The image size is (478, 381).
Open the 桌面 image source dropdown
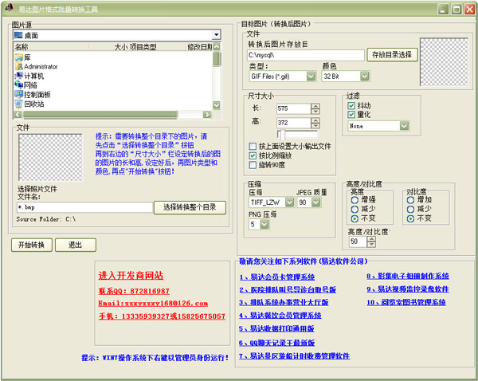216,35
